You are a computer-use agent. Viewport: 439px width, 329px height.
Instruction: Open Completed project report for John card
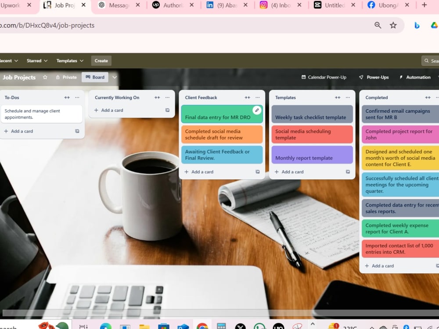coord(400,135)
